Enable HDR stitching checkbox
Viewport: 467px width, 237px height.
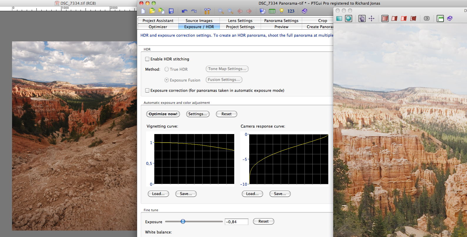[x=147, y=59]
